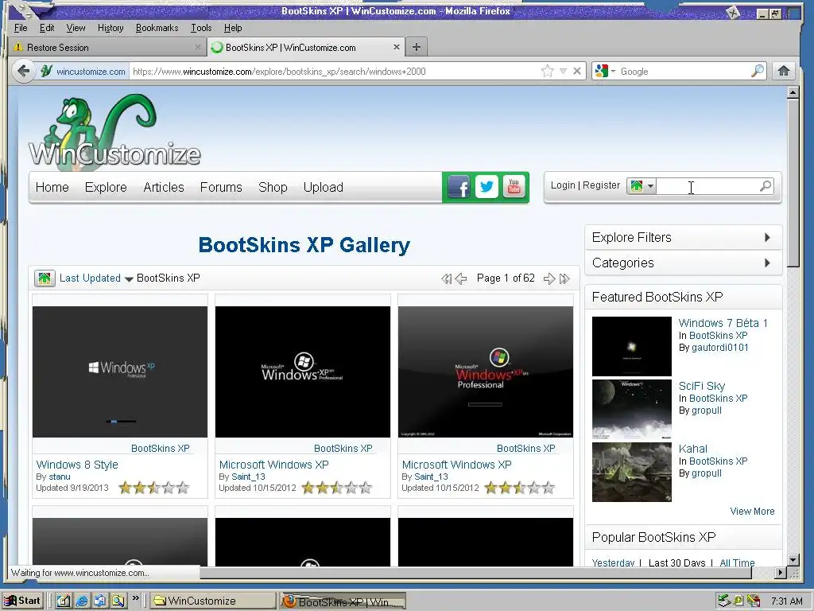
Task: Open Windows Start button
Action: [x=22, y=601]
